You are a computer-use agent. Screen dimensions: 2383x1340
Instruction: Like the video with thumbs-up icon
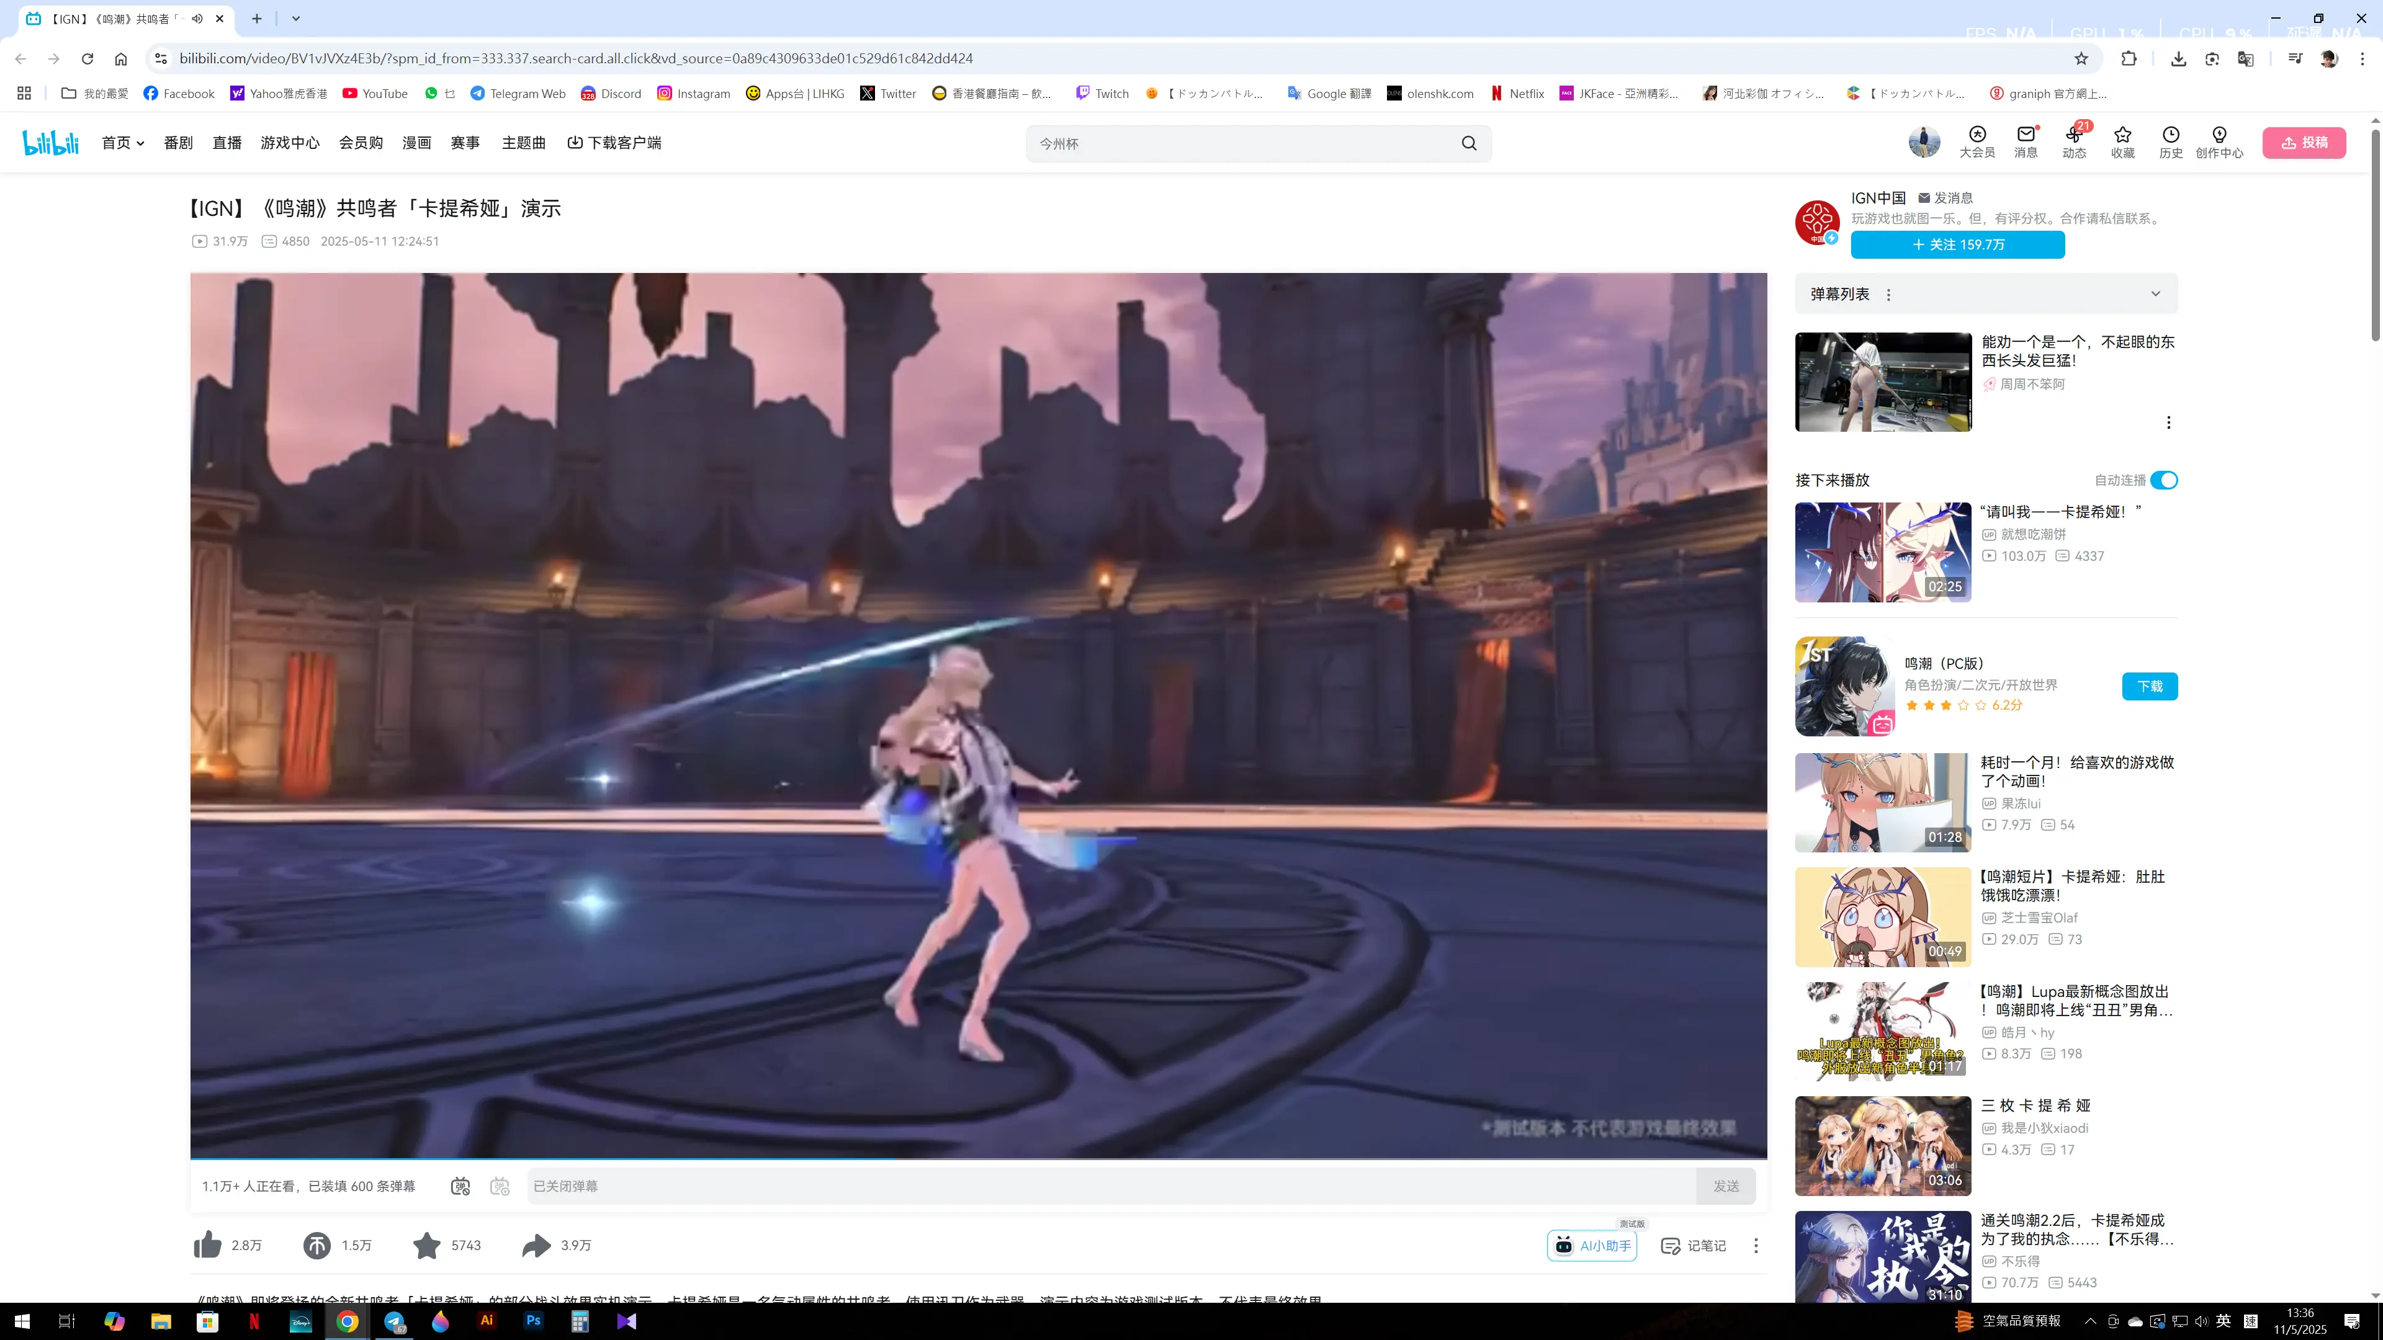pos(207,1244)
